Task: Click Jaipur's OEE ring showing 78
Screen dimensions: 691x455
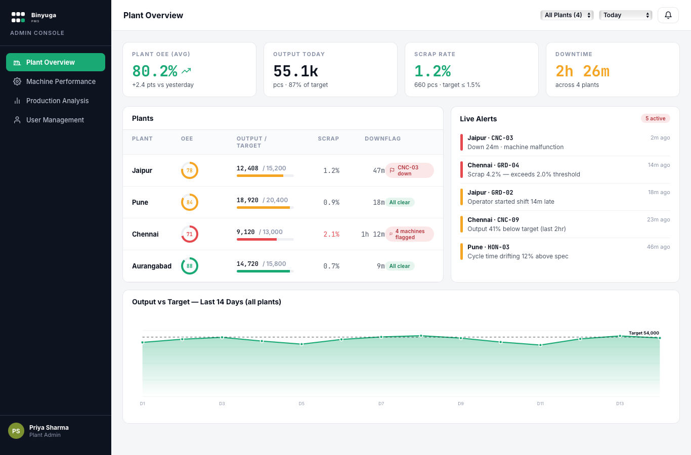Action: point(190,170)
